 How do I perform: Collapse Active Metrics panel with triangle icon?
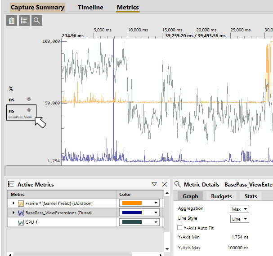pos(154,184)
